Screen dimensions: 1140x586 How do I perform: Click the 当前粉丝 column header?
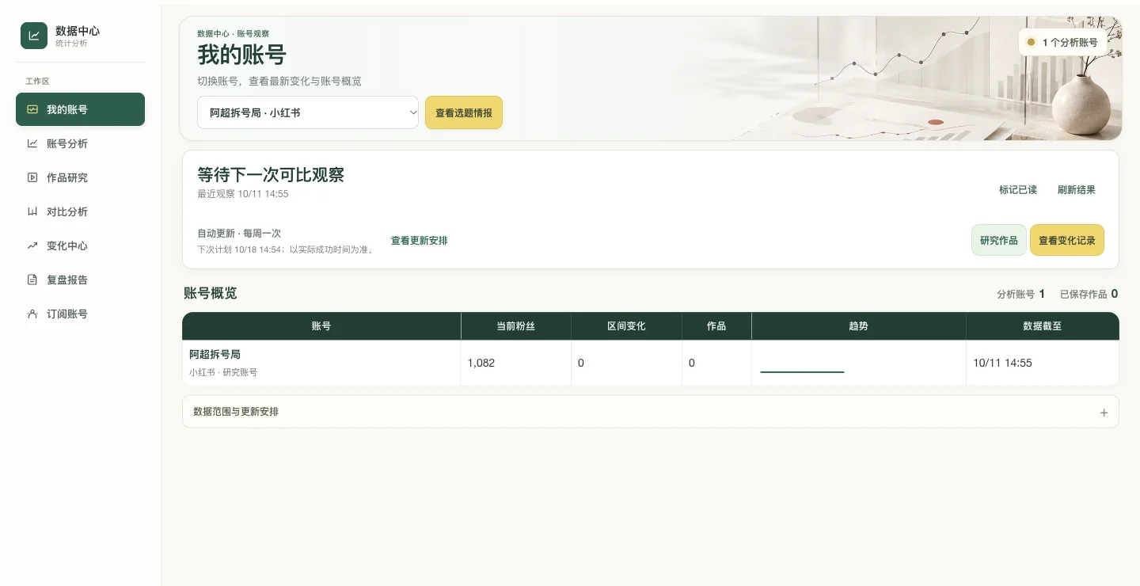pyautogui.click(x=516, y=326)
